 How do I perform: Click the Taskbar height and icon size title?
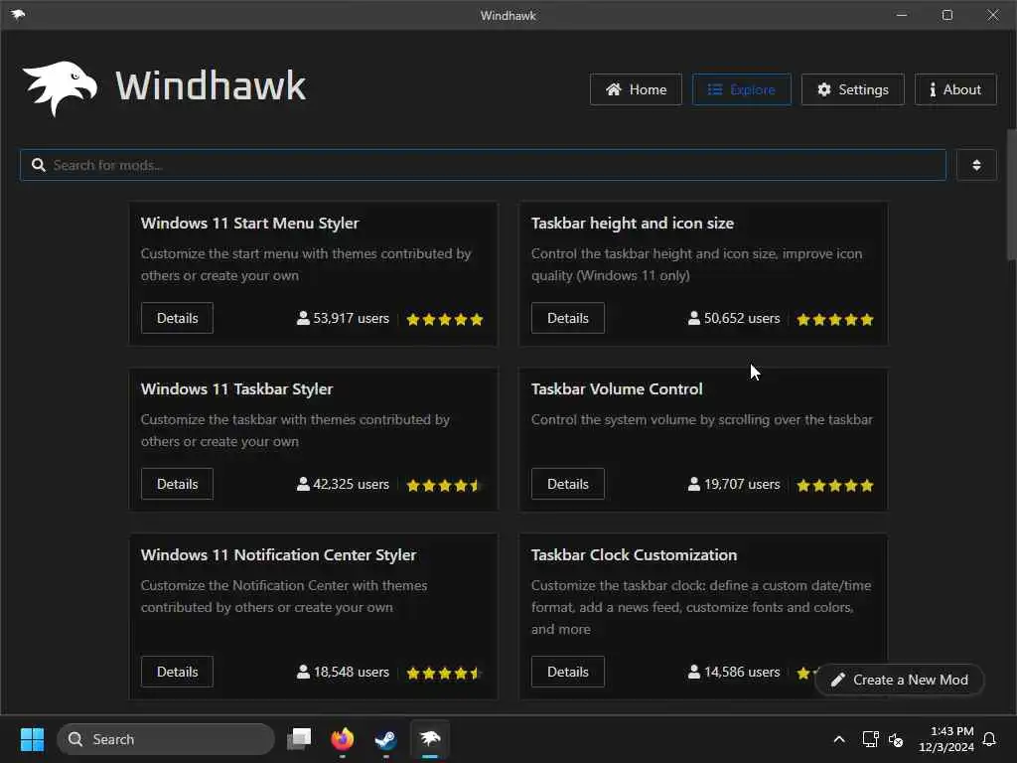click(633, 224)
